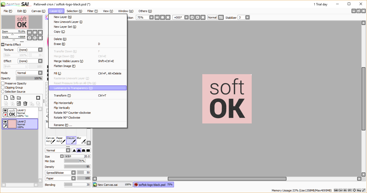
Task: Rotate view clockwise in the navigator panel
Action: click(35, 38)
